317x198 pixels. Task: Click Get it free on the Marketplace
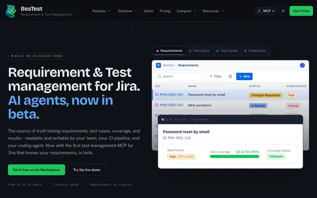(x=37, y=170)
